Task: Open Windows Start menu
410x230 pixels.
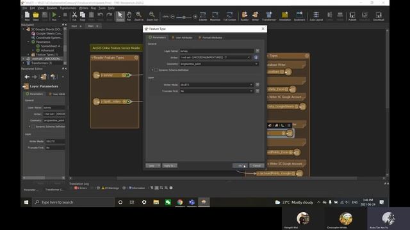Action: coord(26,202)
